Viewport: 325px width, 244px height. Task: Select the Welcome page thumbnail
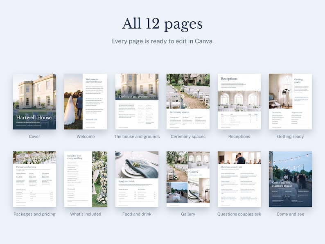(86, 102)
